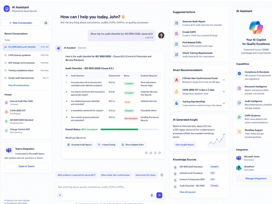Screen dimensions: 272x204
Task: Click the Microsoft Teams icon in Teams Integration
Action: click(9, 150)
